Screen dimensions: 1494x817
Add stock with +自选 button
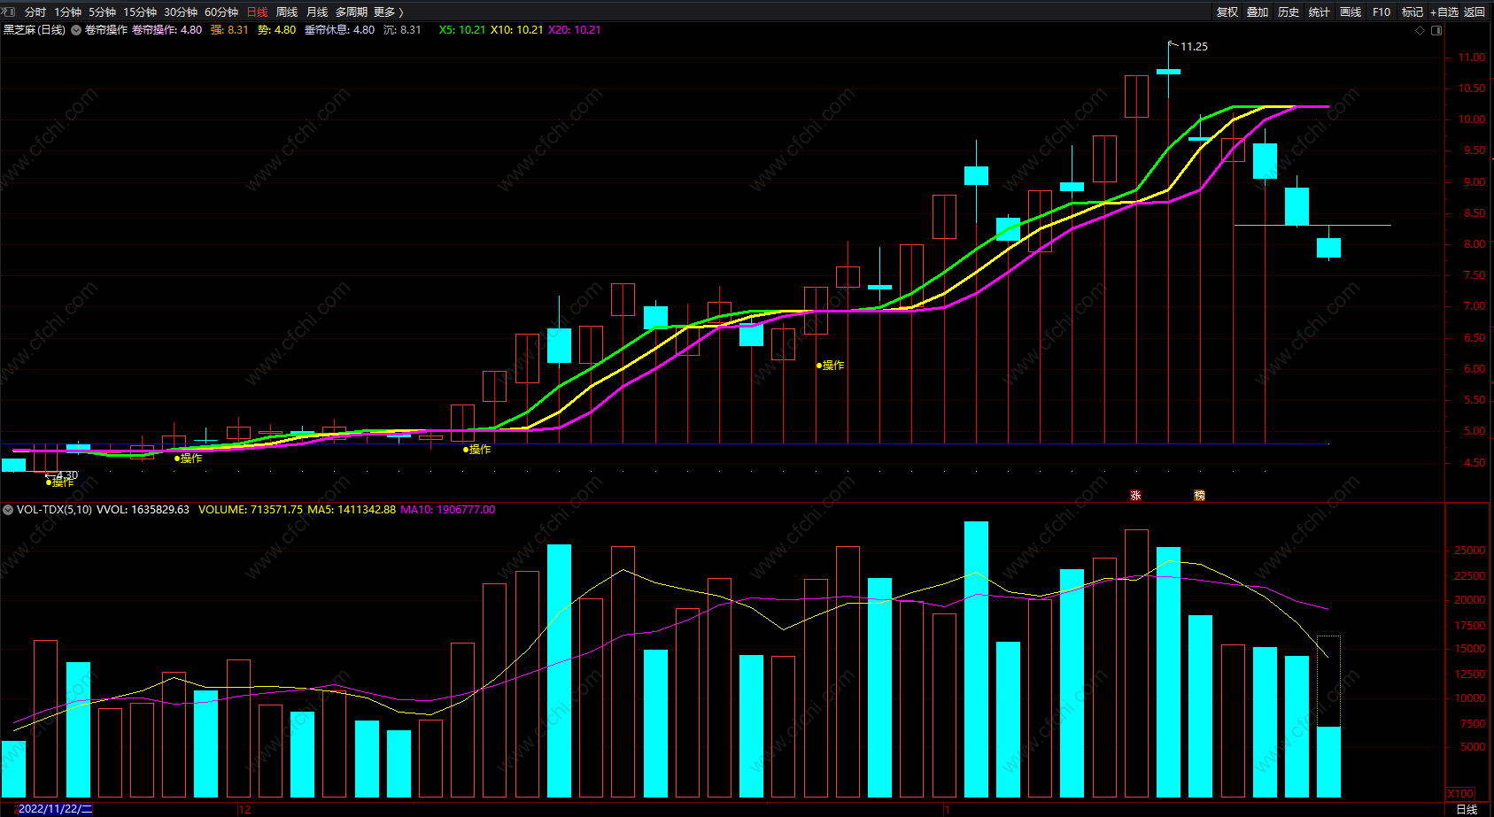click(x=1444, y=12)
